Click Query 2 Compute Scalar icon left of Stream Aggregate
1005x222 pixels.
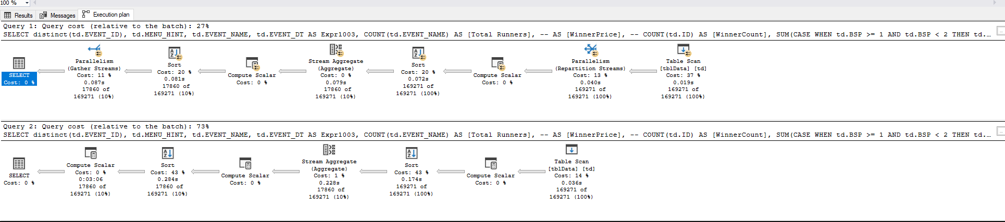(245, 164)
